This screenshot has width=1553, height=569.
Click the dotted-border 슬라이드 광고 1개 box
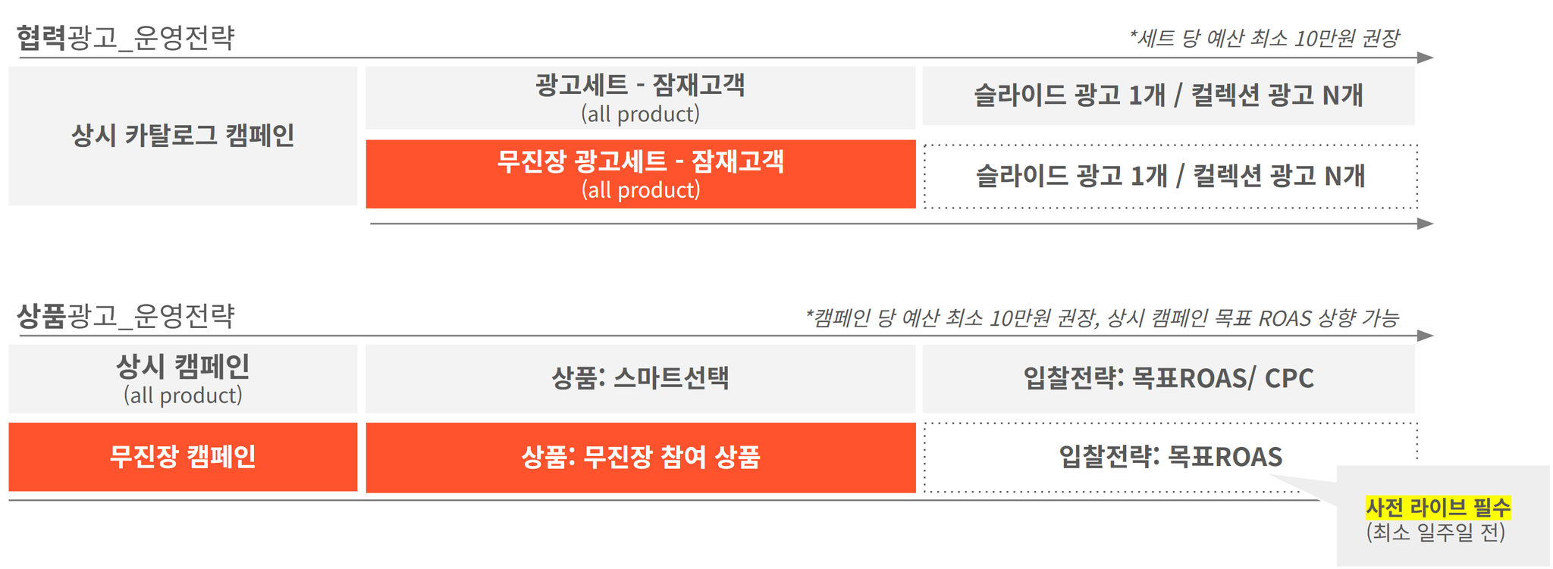tap(1171, 176)
